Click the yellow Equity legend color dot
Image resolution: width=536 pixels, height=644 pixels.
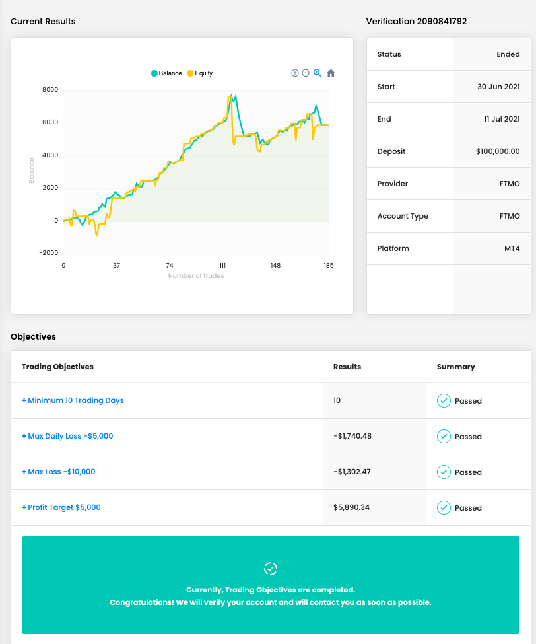[x=191, y=73]
